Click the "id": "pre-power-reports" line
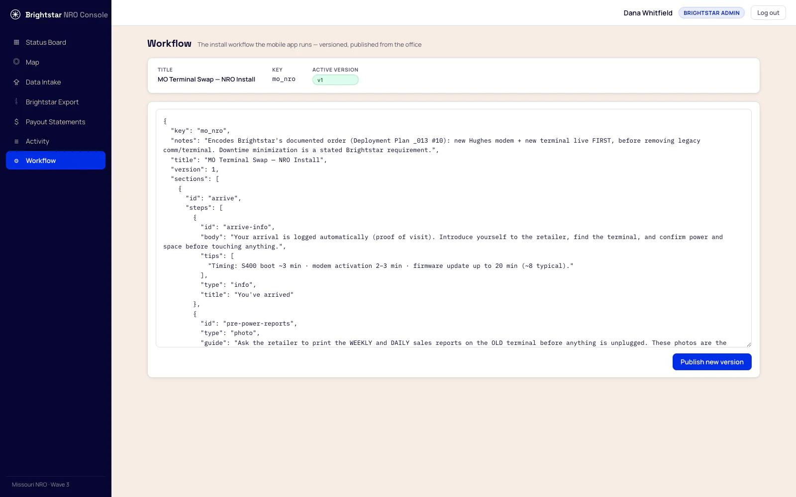This screenshot has height=497, width=796. click(249, 324)
